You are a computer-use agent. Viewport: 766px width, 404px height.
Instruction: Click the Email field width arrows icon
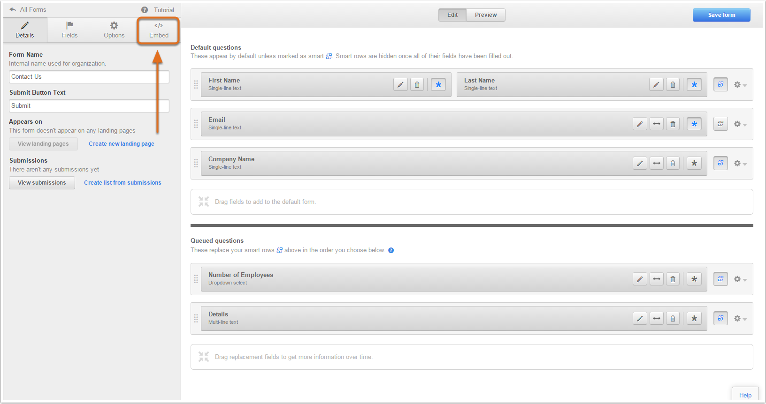[657, 124]
